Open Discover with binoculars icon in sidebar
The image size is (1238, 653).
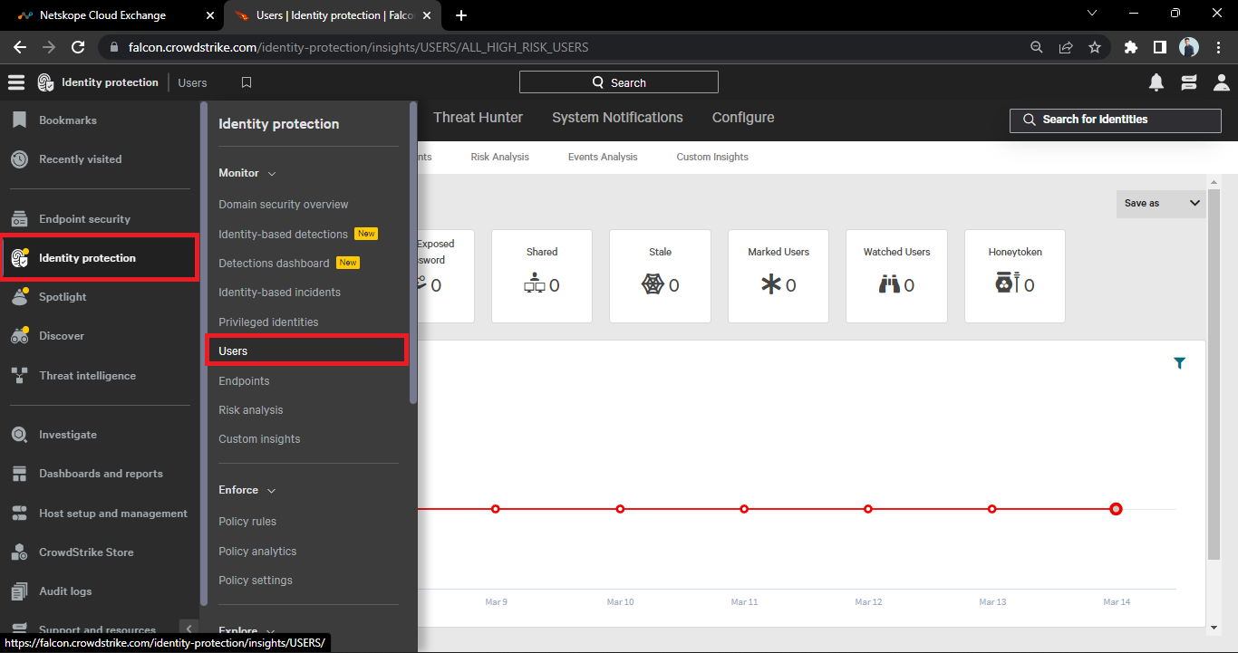point(61,336)
